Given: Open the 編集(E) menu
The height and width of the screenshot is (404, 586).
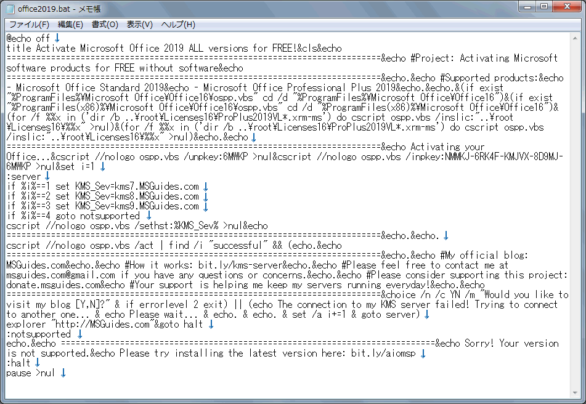Looking at the screenshot, I should pyautogui.click(x=70, y=25).
